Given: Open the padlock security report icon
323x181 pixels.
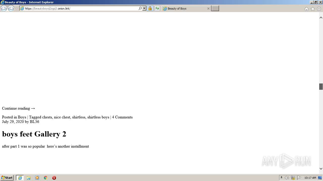Looking at the screenshot, I should click(150, 9).
